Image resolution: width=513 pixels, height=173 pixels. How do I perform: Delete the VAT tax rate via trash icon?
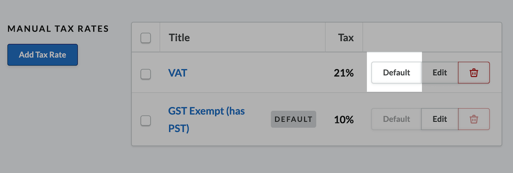[x=474, y=73]
